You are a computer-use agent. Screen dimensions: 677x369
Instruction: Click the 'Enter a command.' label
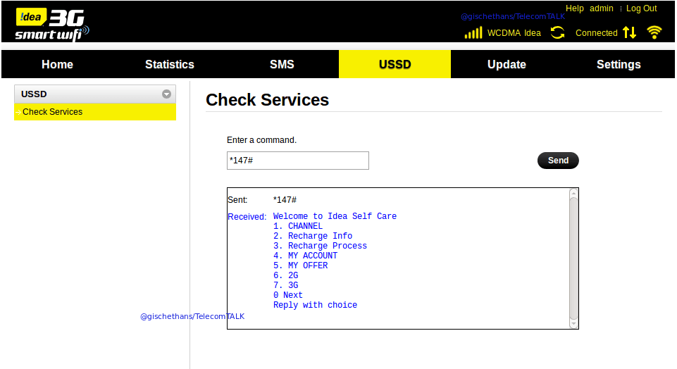tap(261, 140)
